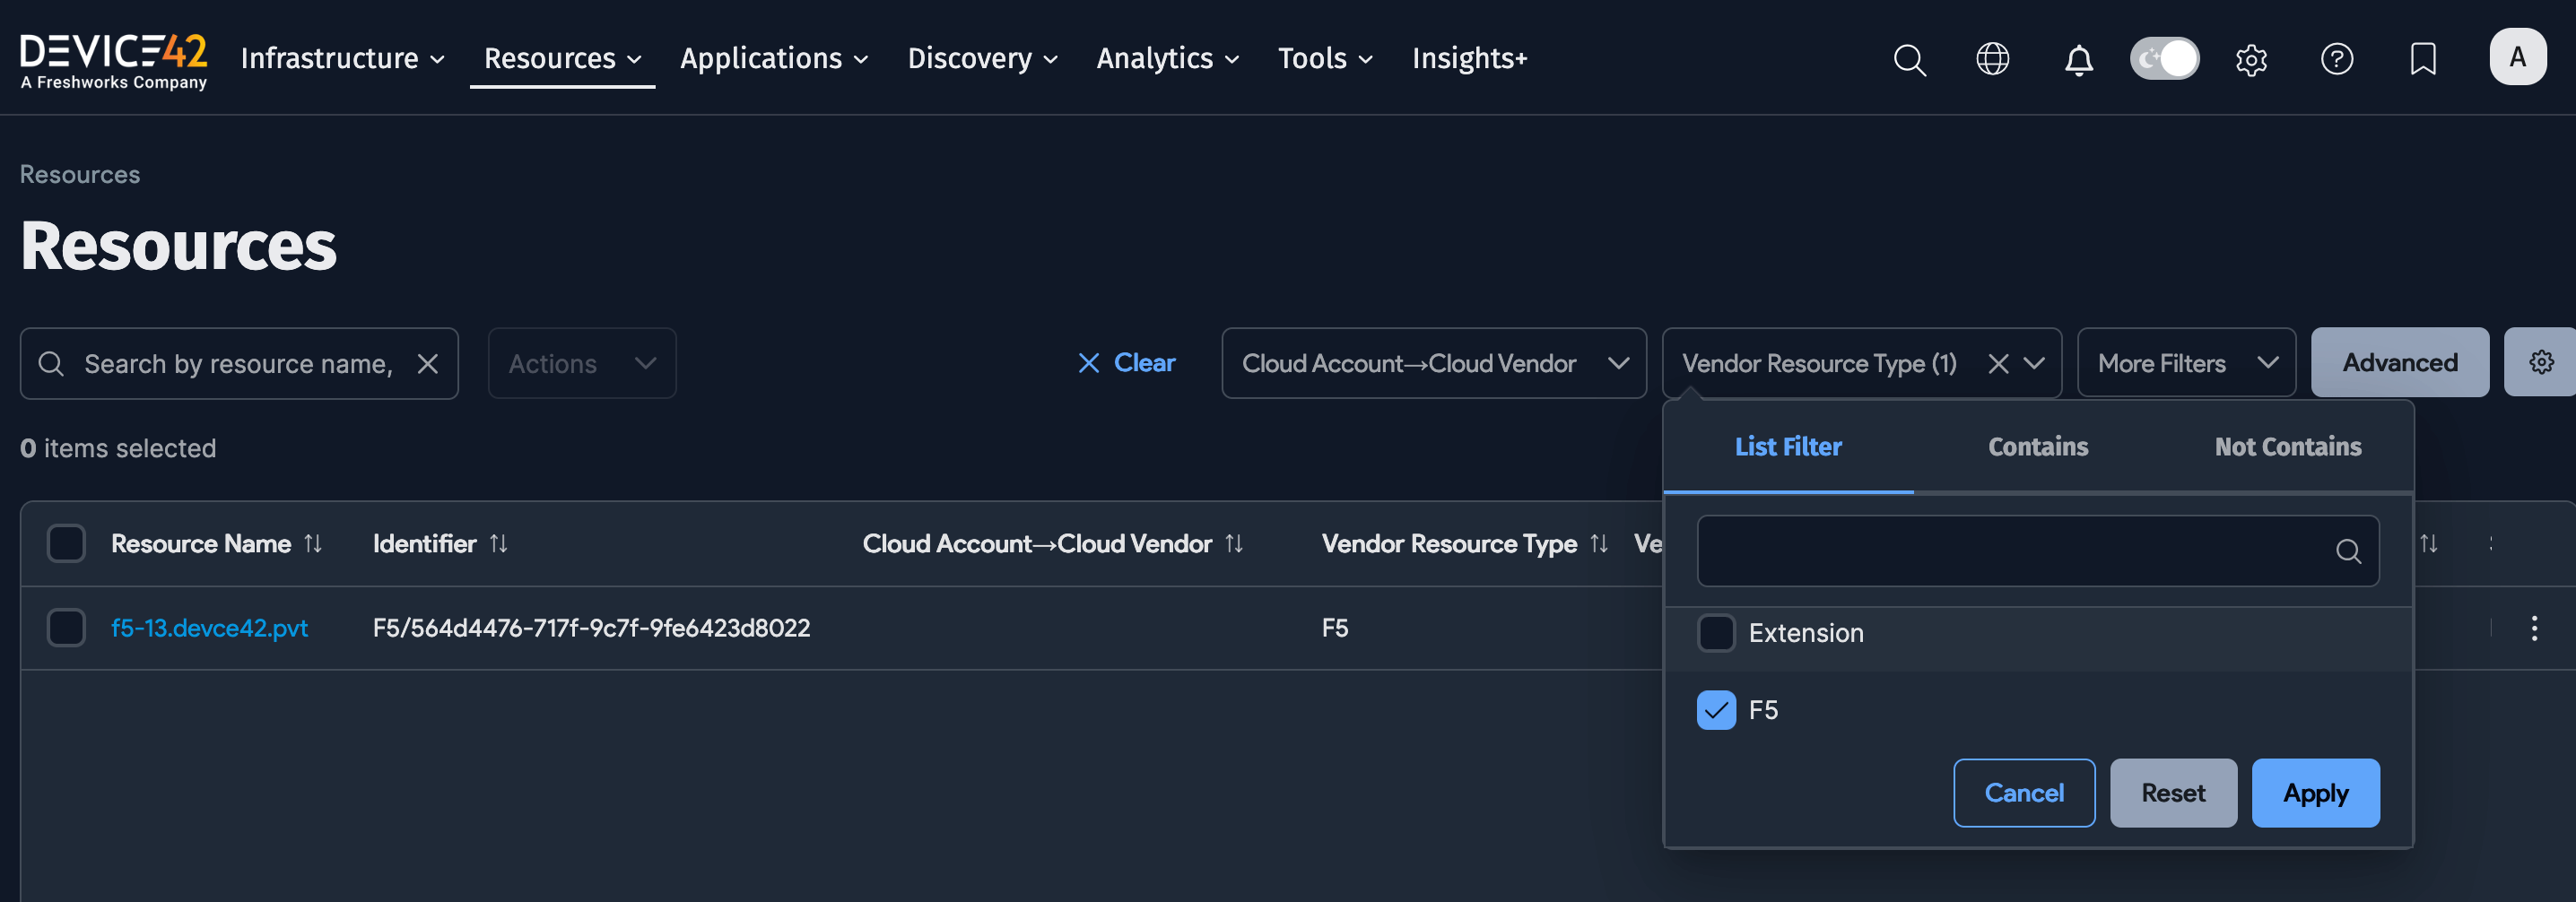Switch to the Not Contains tab

point(2288,447)
